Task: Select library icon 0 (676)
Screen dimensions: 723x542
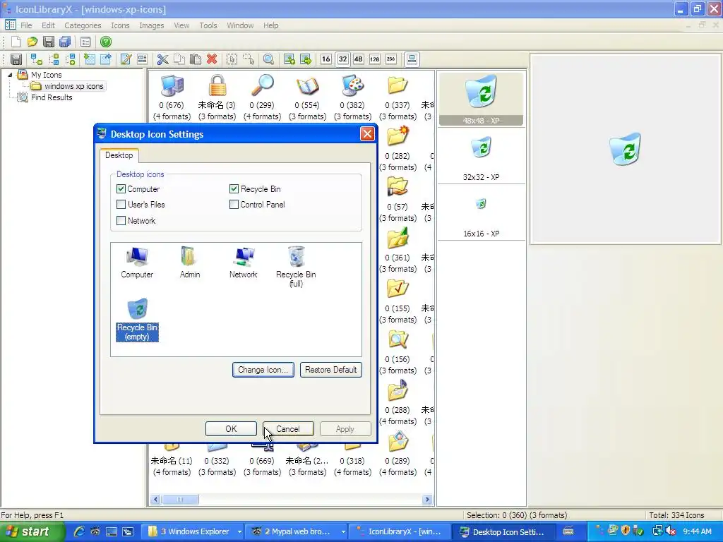Action: tap(172, 97)
